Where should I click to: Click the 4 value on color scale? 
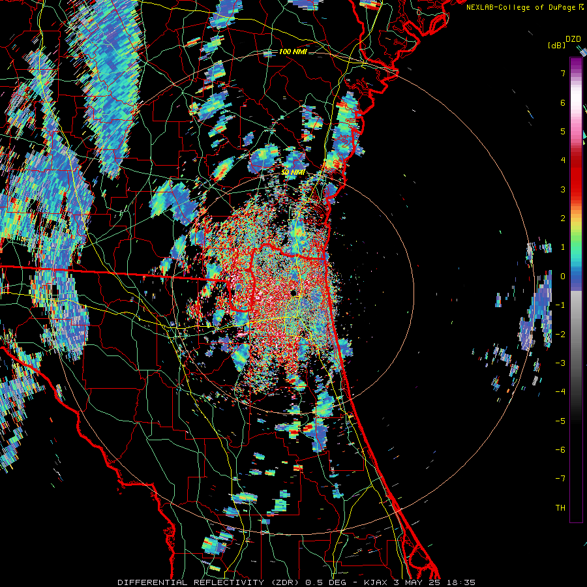click(x=563, y=160)
